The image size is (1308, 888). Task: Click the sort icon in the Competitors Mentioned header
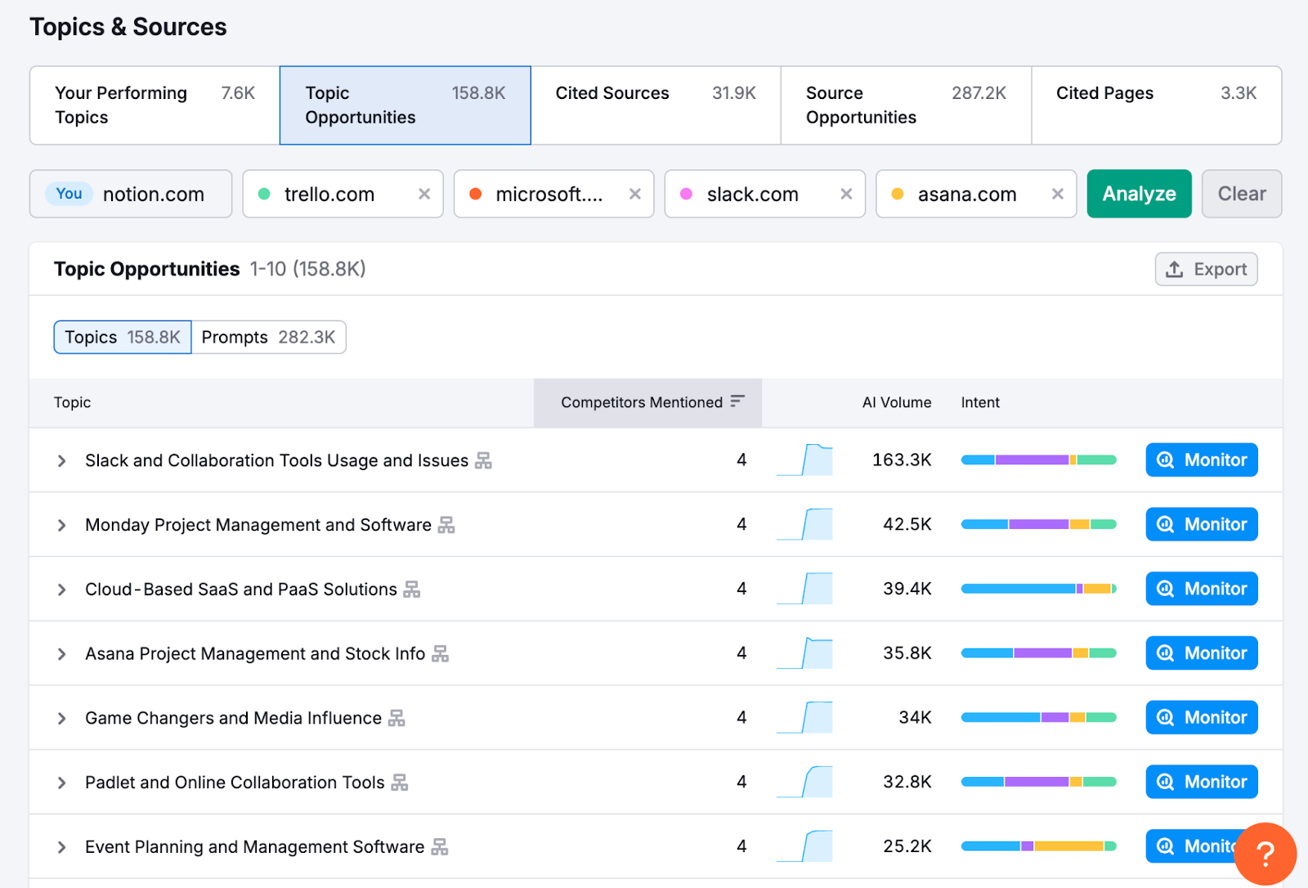point(738,401)
